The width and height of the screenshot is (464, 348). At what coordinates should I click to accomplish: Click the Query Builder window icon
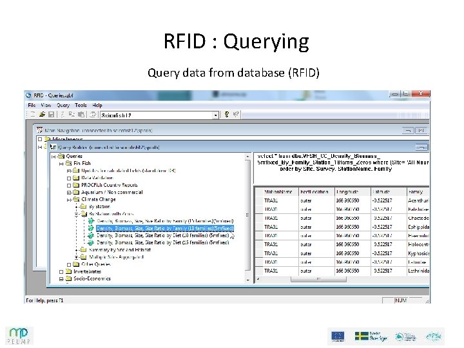pyautogui.click(x=53, y=147)
